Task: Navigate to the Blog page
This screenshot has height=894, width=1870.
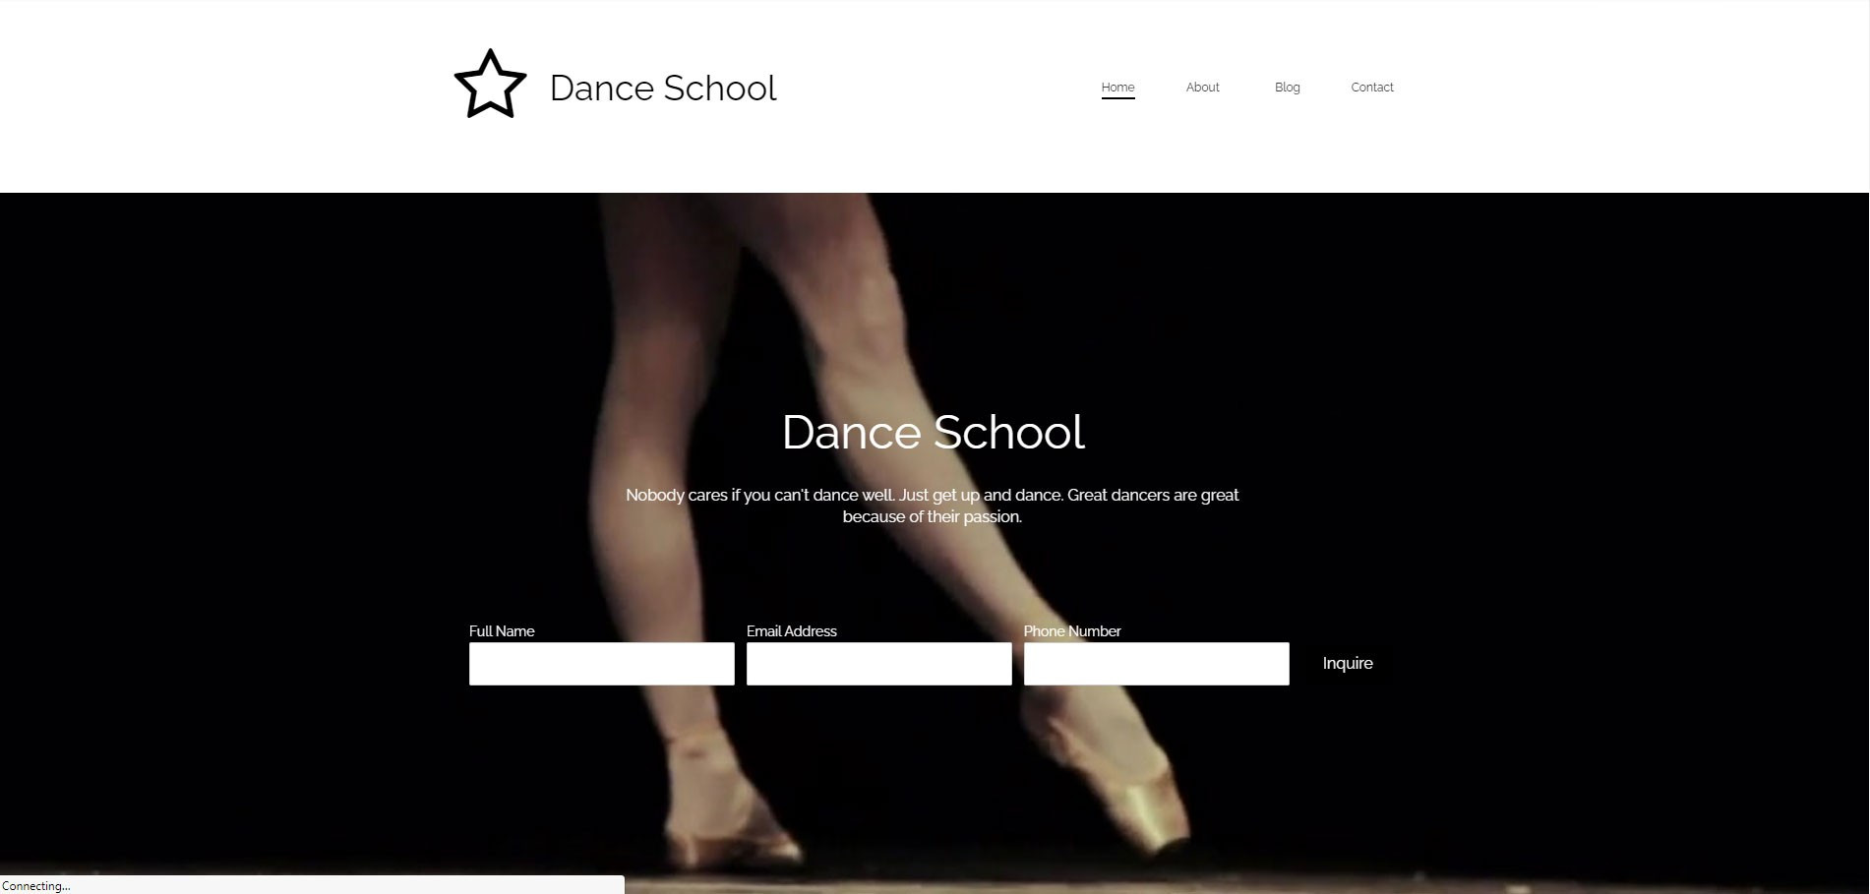Action: coord(1287,88)
